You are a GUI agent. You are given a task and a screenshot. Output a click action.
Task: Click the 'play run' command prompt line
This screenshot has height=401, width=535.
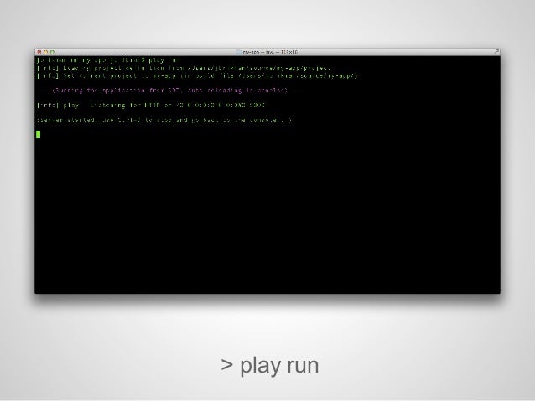click(108, 60)
